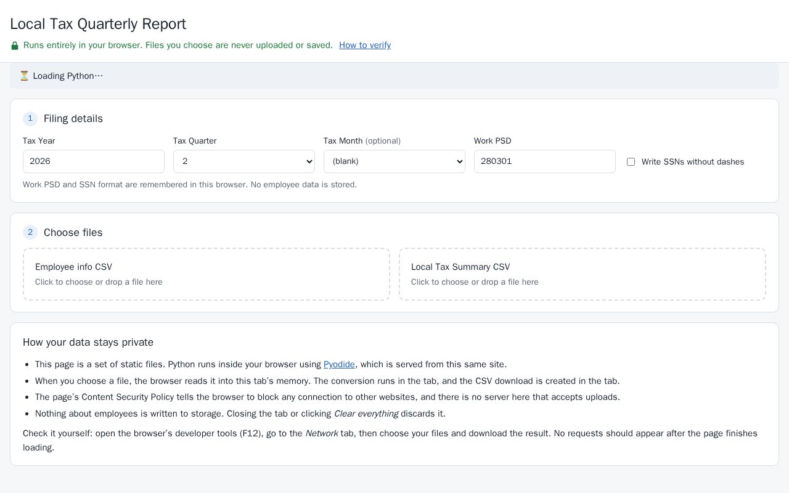Click the 'This page is a set of static files' text
789x493 pixels.
100,364
